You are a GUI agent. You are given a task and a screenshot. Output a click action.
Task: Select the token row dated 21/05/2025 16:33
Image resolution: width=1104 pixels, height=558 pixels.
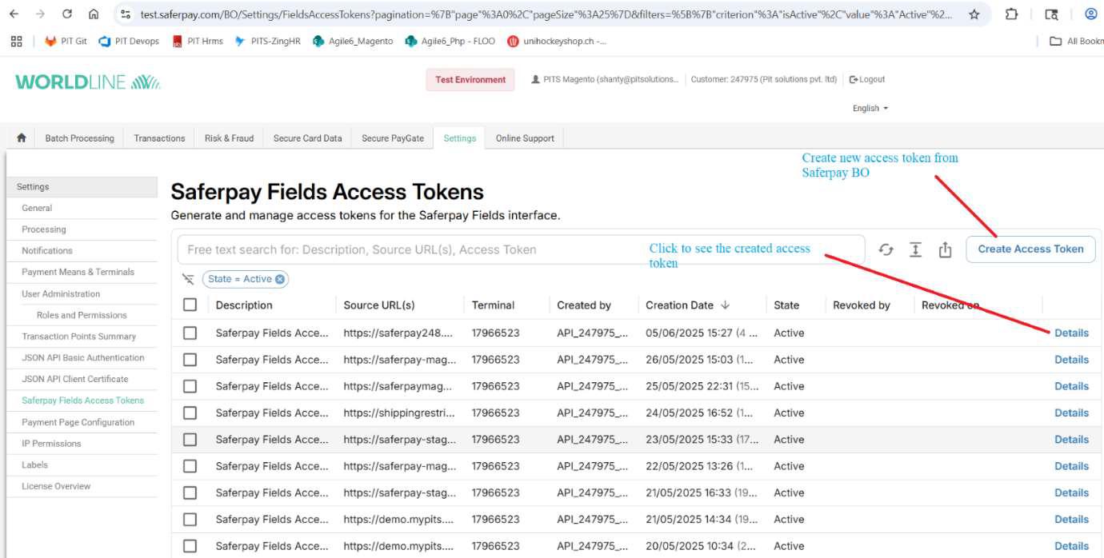coord(190,492)
